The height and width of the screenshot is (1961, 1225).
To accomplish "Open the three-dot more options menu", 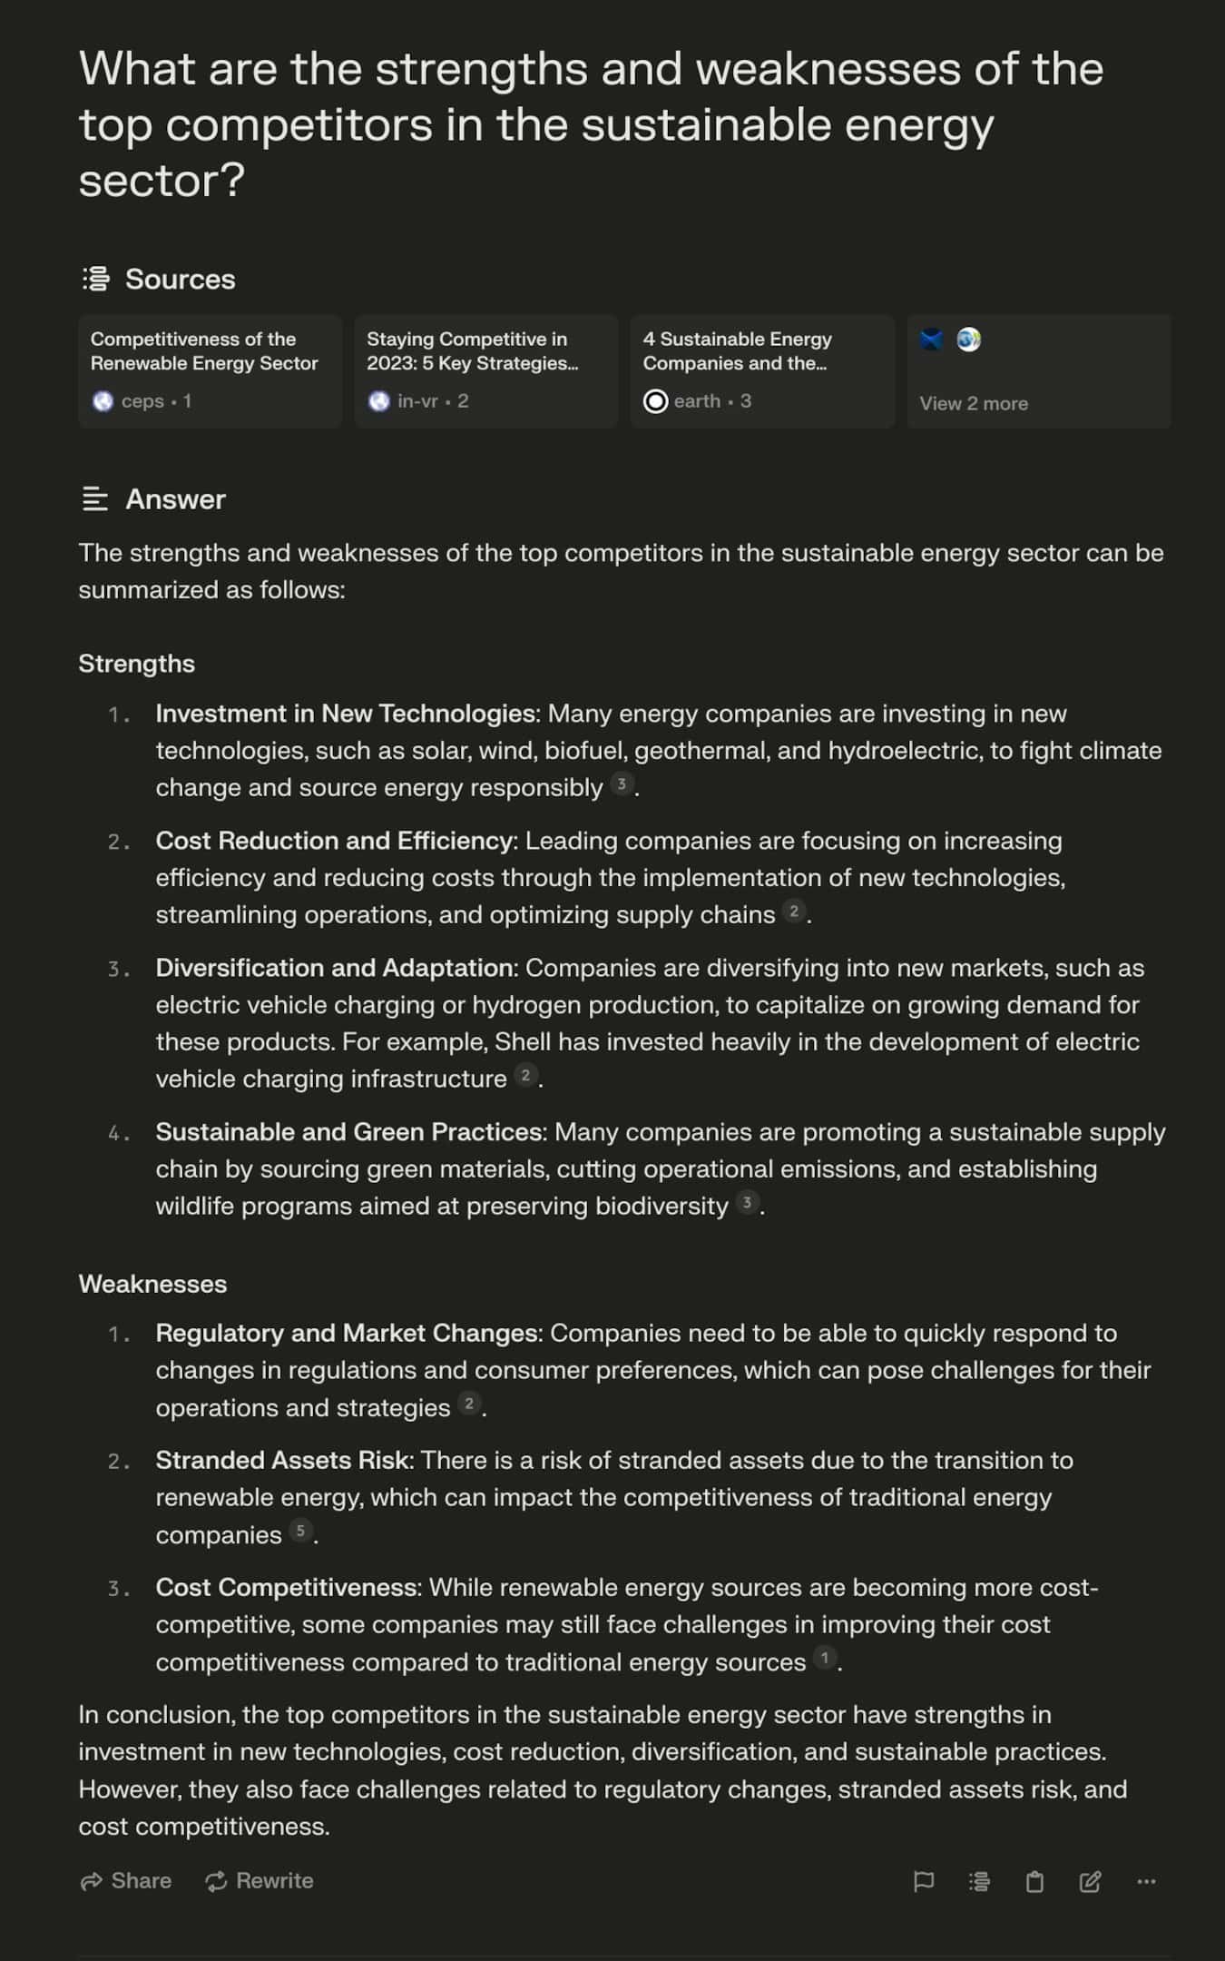I will click(x=1146, y=1881).
